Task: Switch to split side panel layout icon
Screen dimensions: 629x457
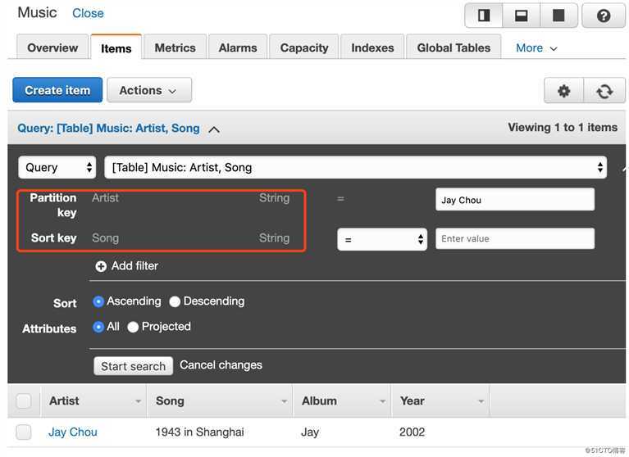Action: [484, 16]
